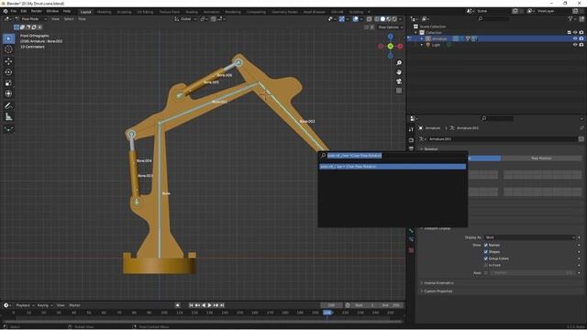Open the Pose Options dropdown
Screen dimensions: 587x330
pyautogui.click(x=391, y=27)
